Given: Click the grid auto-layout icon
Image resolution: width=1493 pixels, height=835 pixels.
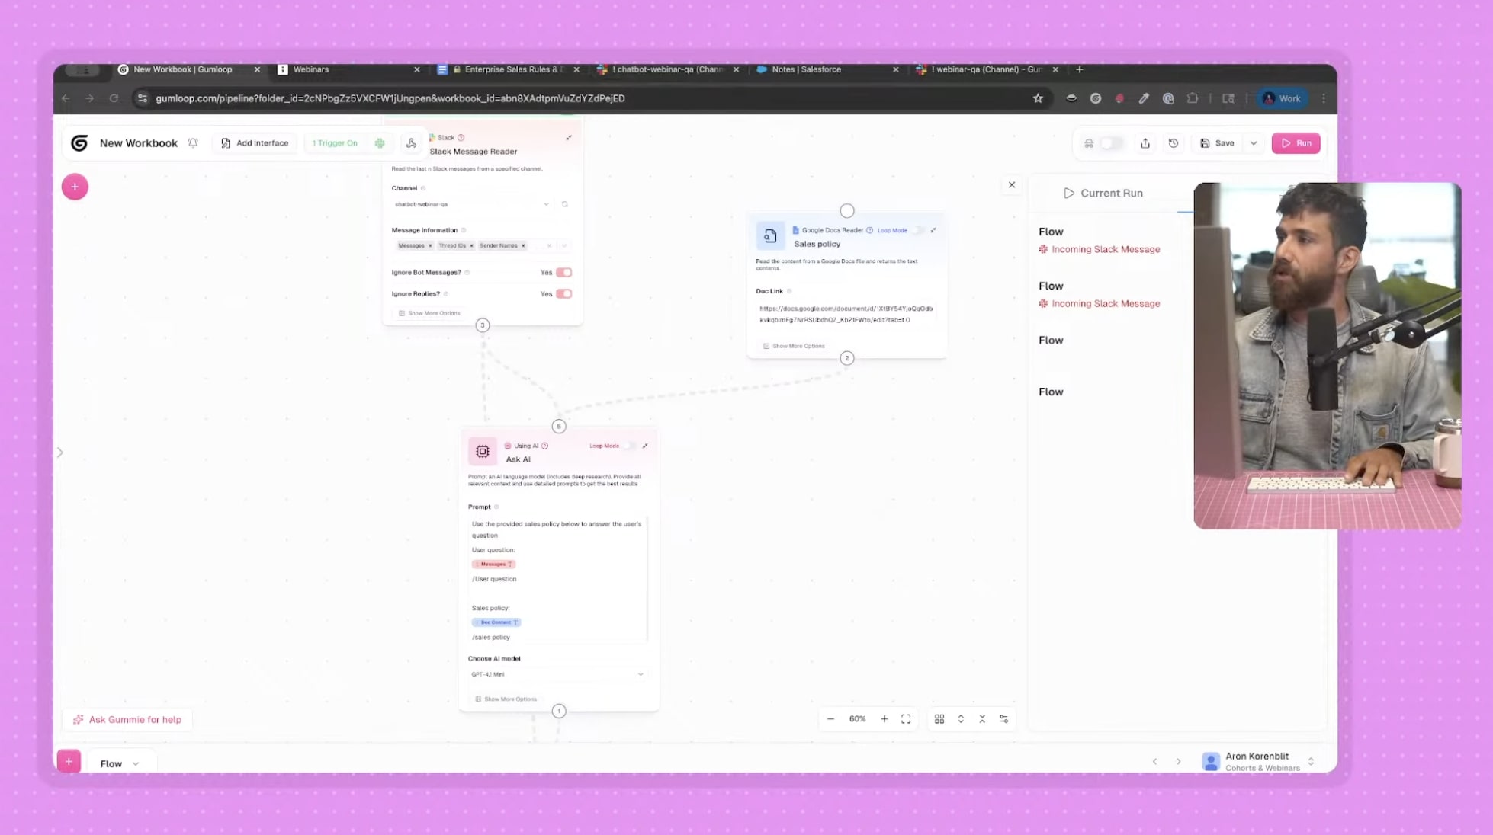Looking at the screenshot, I should tap(939, 719).
